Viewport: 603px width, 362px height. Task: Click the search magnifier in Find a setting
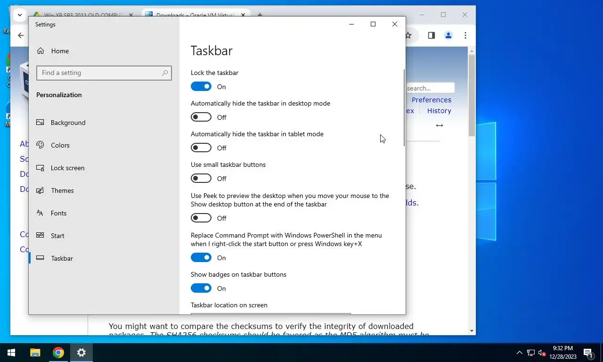point(165,73)
